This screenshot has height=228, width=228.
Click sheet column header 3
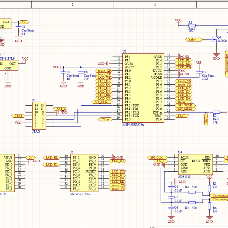pos(155,5)
